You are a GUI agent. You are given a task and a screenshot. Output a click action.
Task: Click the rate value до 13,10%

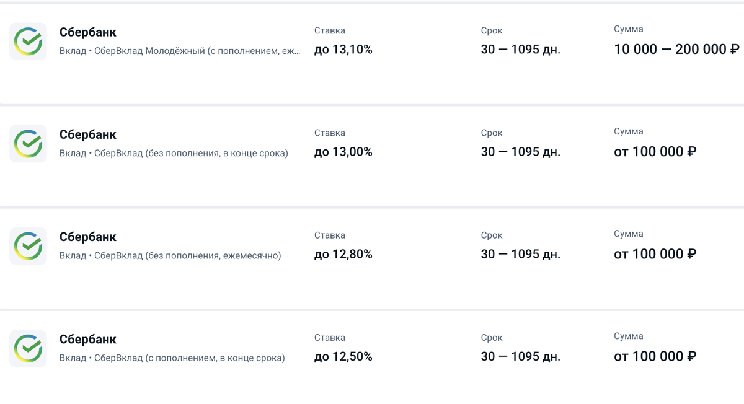(x=343, y=50)
